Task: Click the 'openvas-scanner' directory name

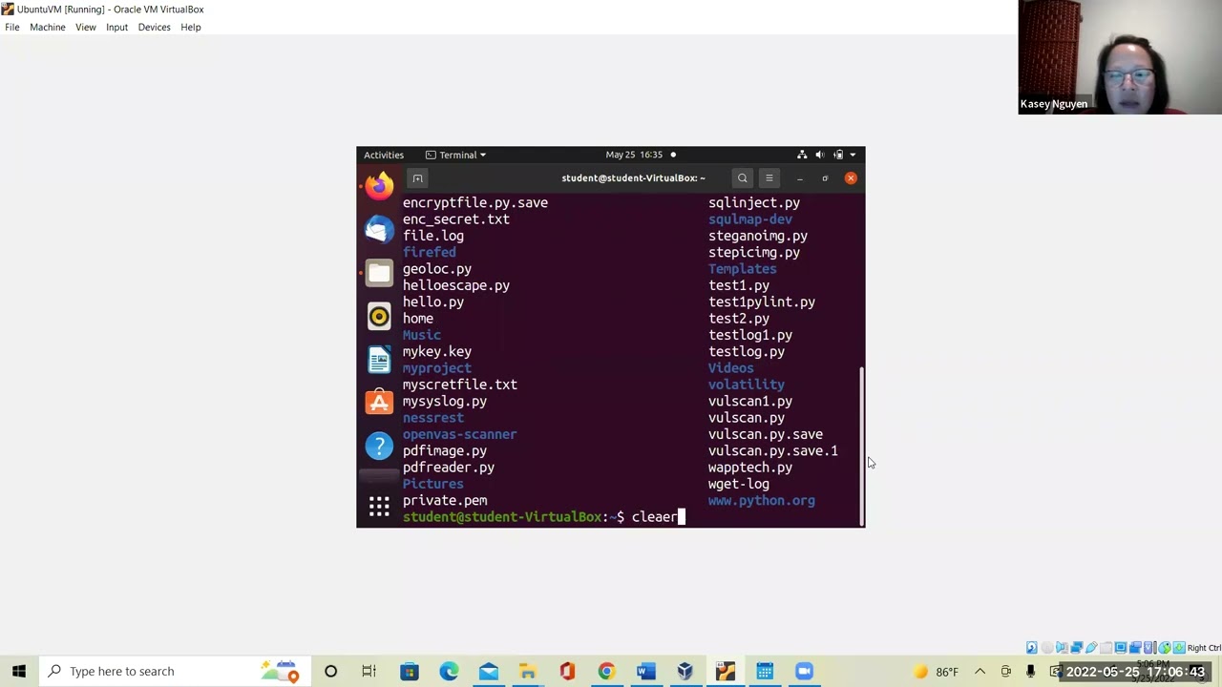Action: (460, 434)
